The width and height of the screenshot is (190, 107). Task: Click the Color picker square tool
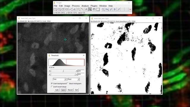(98, 9)
